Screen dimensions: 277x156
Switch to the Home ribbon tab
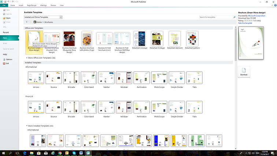click(12, 5)
